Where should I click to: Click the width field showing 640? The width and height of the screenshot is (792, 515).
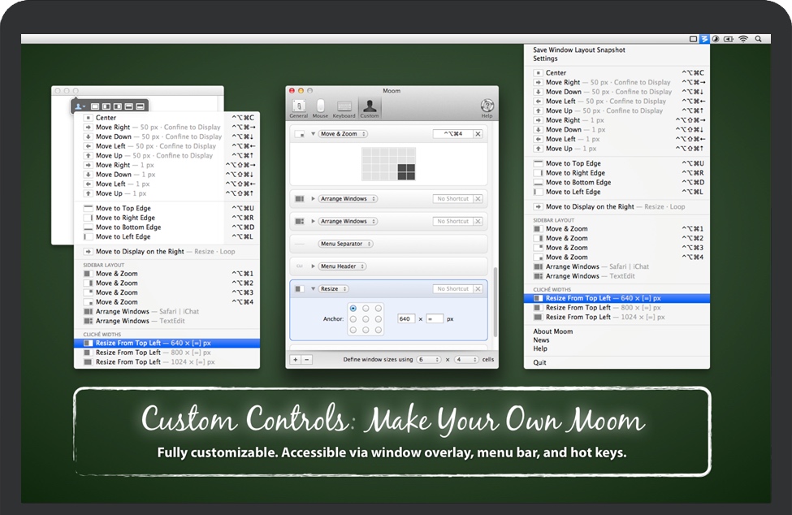tap(406, 319)
